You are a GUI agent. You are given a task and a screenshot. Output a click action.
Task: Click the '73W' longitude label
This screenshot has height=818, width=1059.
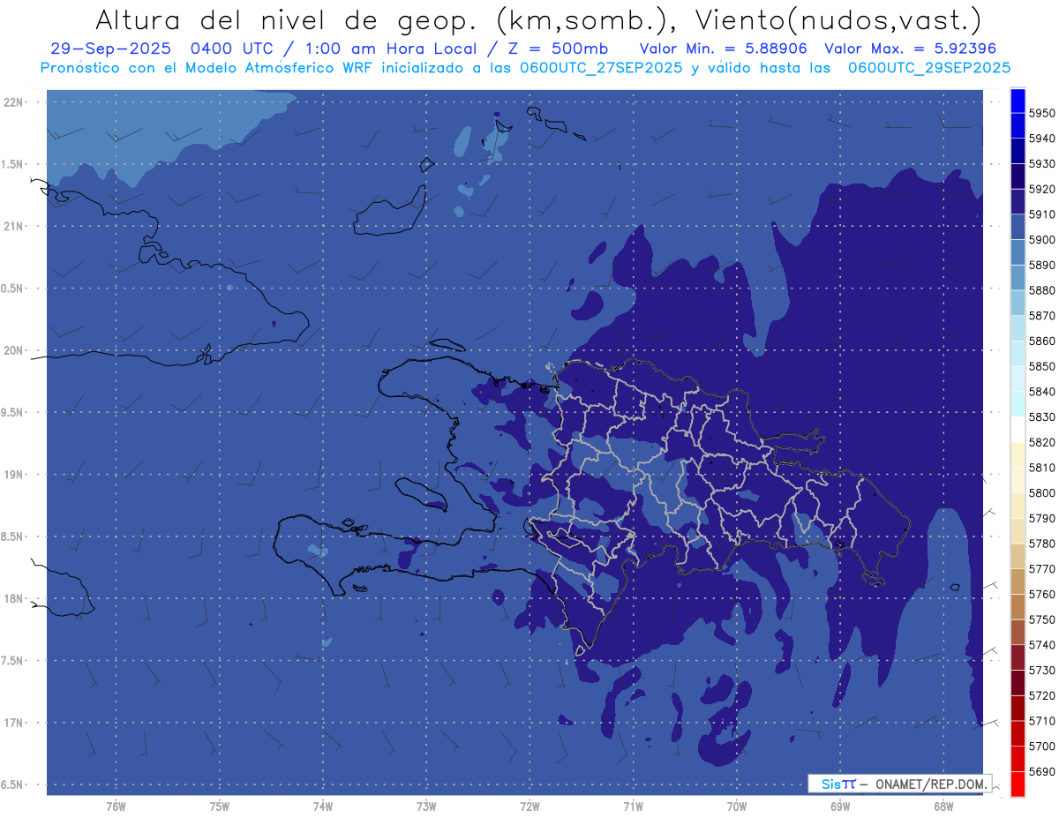click(x=426, y=806)
